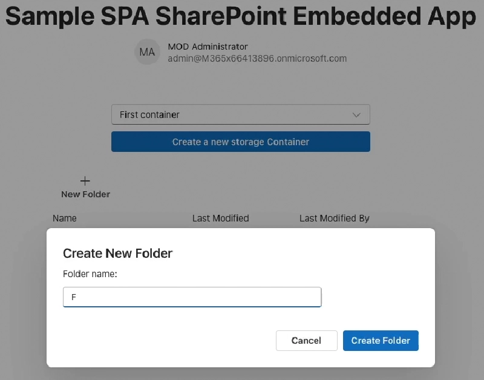The image size is (484, 380).
Task: Sort by the Name column header
Action: pyautogui.click(x=65, y=218)
